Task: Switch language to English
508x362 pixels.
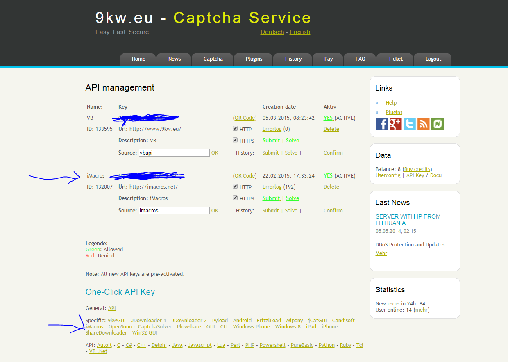Action: pos(300,32)
